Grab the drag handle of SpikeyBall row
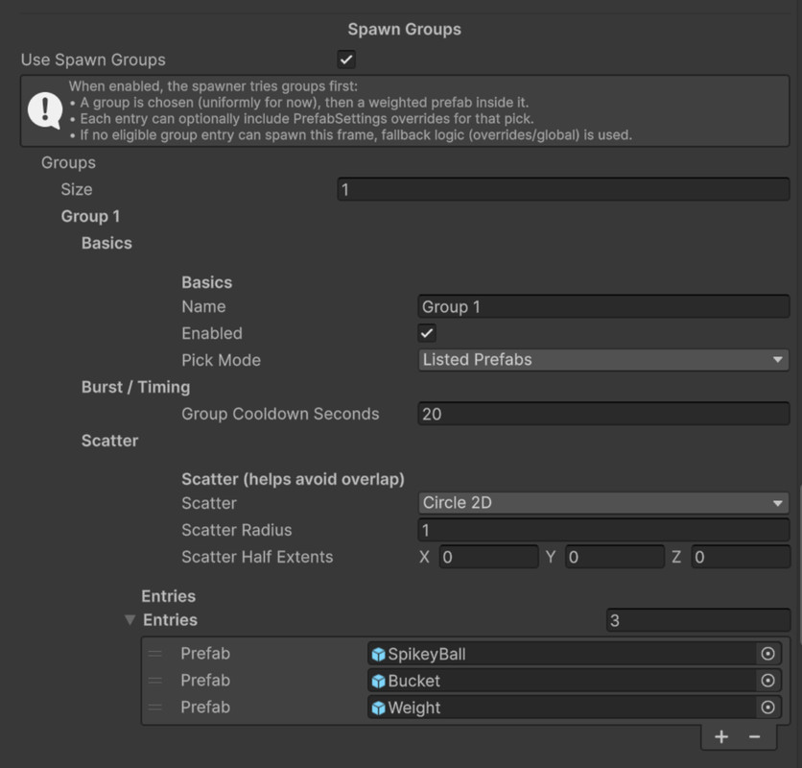 [x=155, y=654]
